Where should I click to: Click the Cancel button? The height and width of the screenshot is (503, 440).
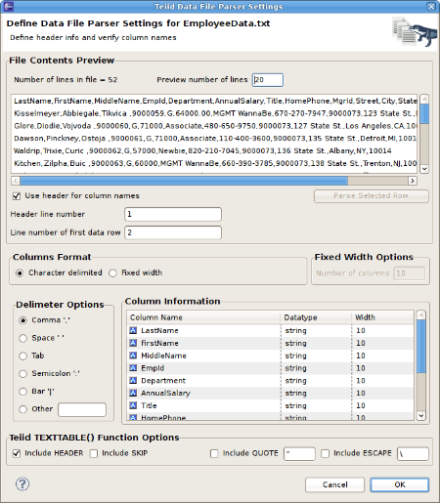point(335,484)
